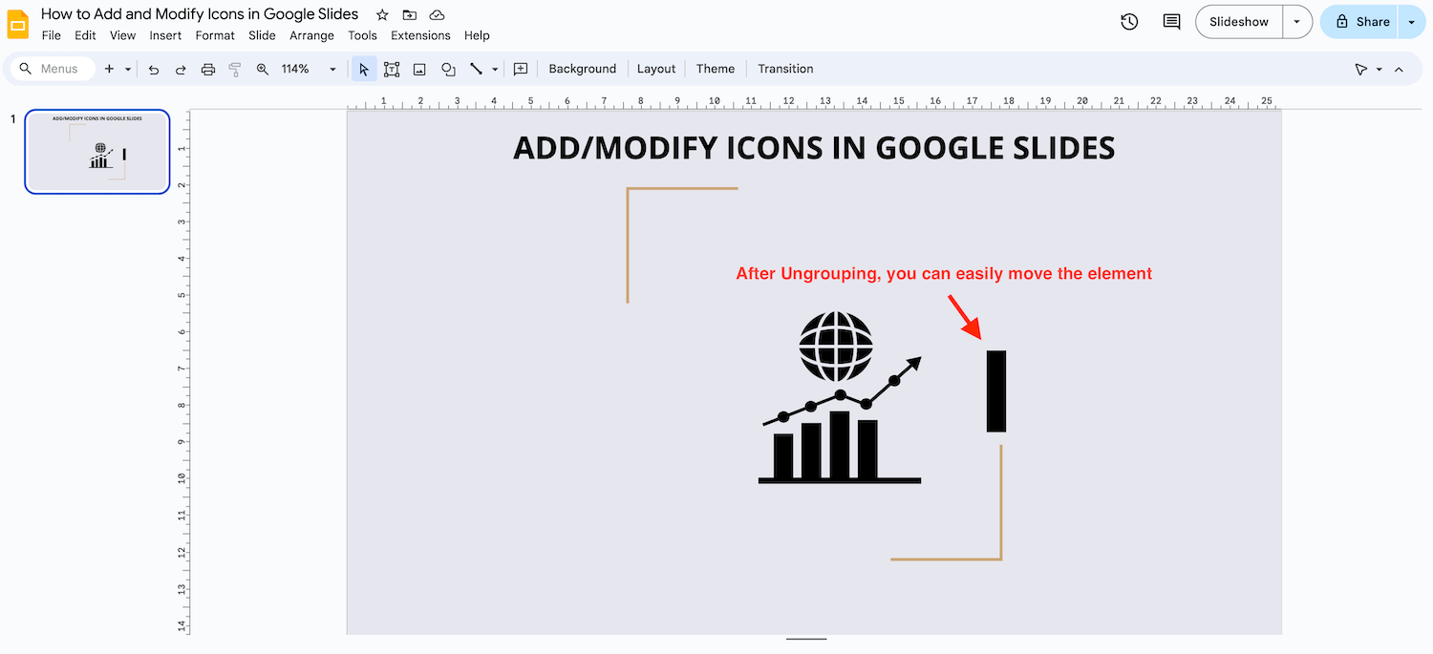This screenshot has height=654, width=1433.
Task: Expand the Slideshow options dropdown arrow
Action: [1296, 22]
